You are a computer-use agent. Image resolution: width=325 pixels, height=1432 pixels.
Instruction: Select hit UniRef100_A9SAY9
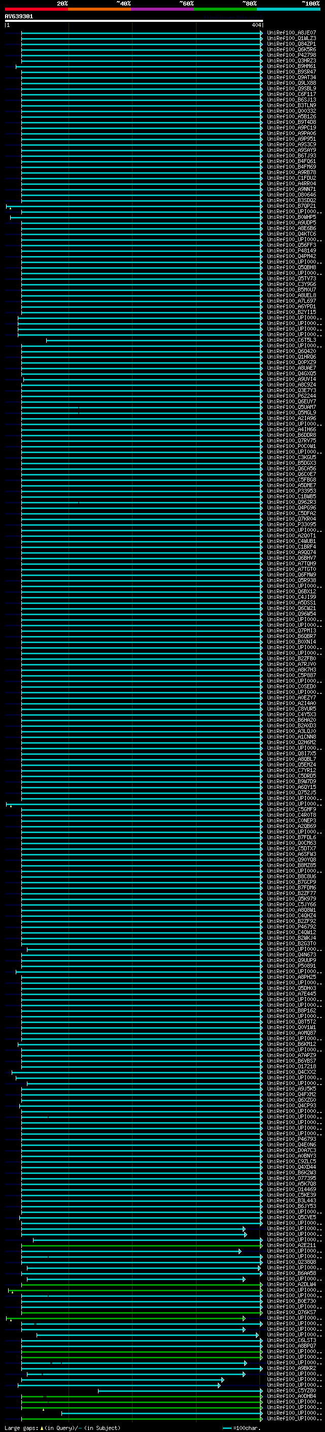pyautogui.click(x=291, y=150)
